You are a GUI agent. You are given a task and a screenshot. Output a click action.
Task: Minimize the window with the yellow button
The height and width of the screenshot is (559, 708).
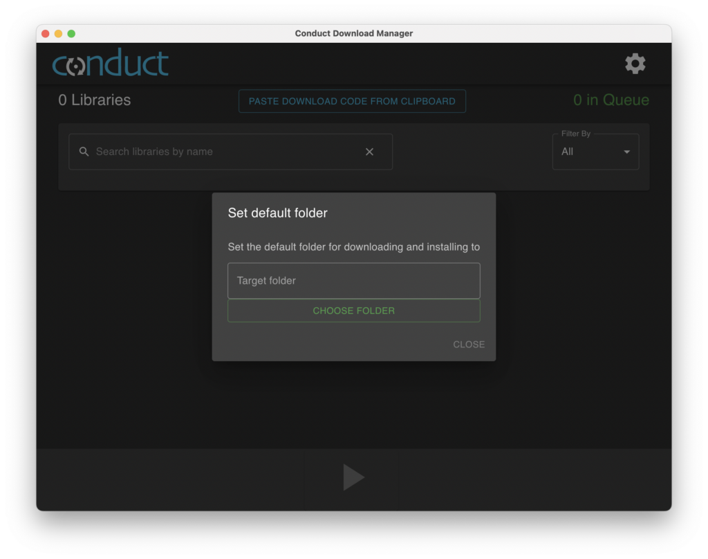click(x=58, y=33)
